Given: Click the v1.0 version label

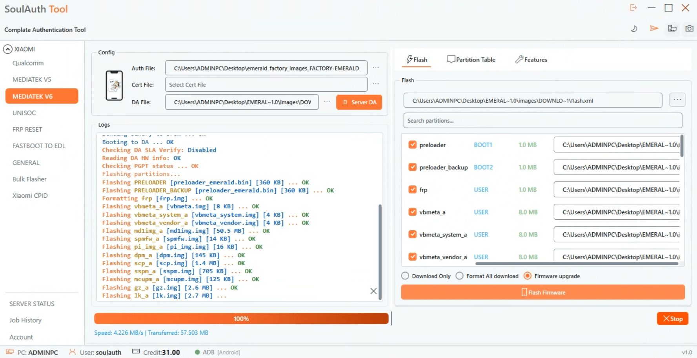Looking at the screenshot, I should [x=687, y=352].
